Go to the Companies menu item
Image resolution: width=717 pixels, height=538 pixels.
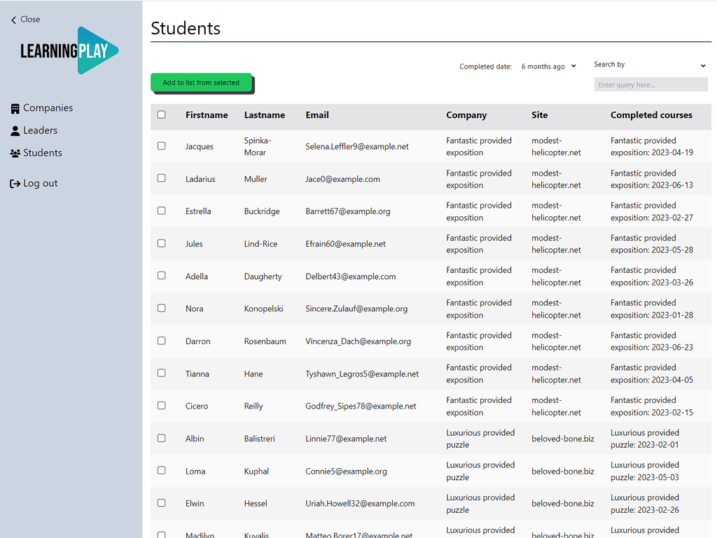coord(48,108)
